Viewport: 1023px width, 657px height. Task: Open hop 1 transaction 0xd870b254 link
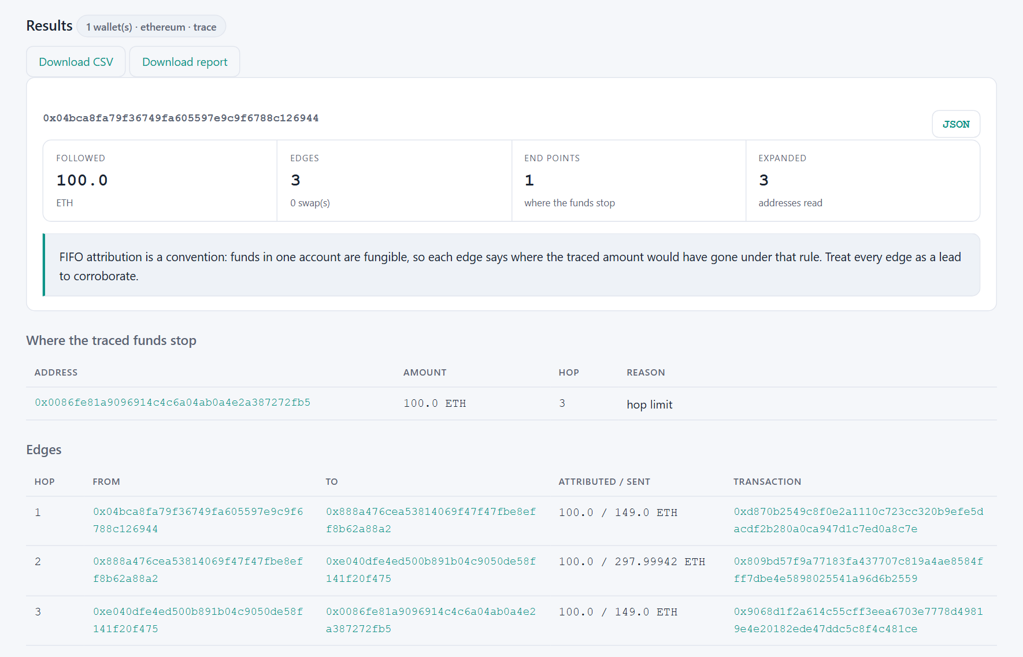coord(858,520)
